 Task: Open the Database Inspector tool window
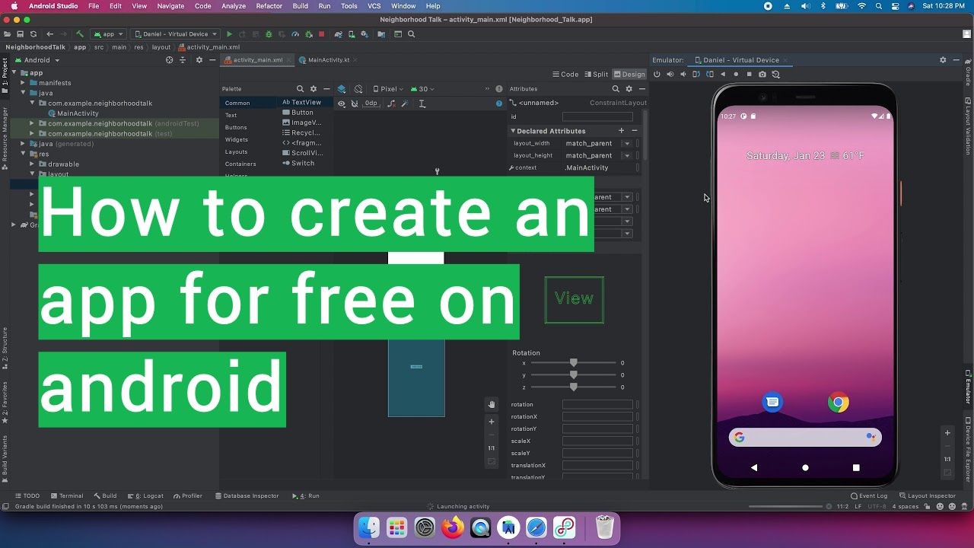247,495
